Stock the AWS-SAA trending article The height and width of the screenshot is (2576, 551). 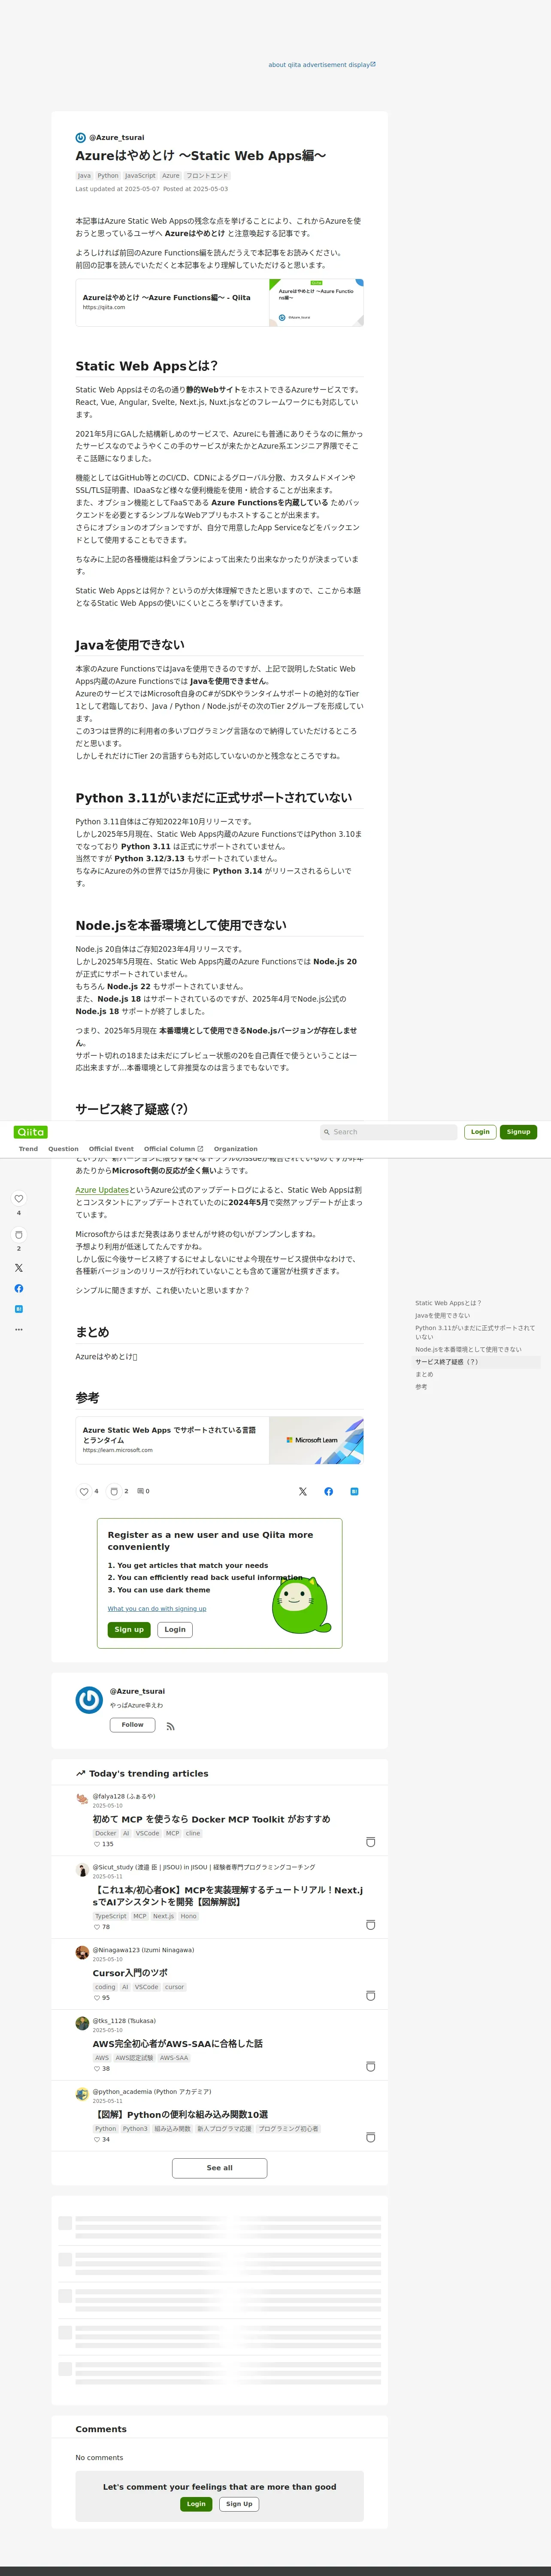coord(371,2067)
